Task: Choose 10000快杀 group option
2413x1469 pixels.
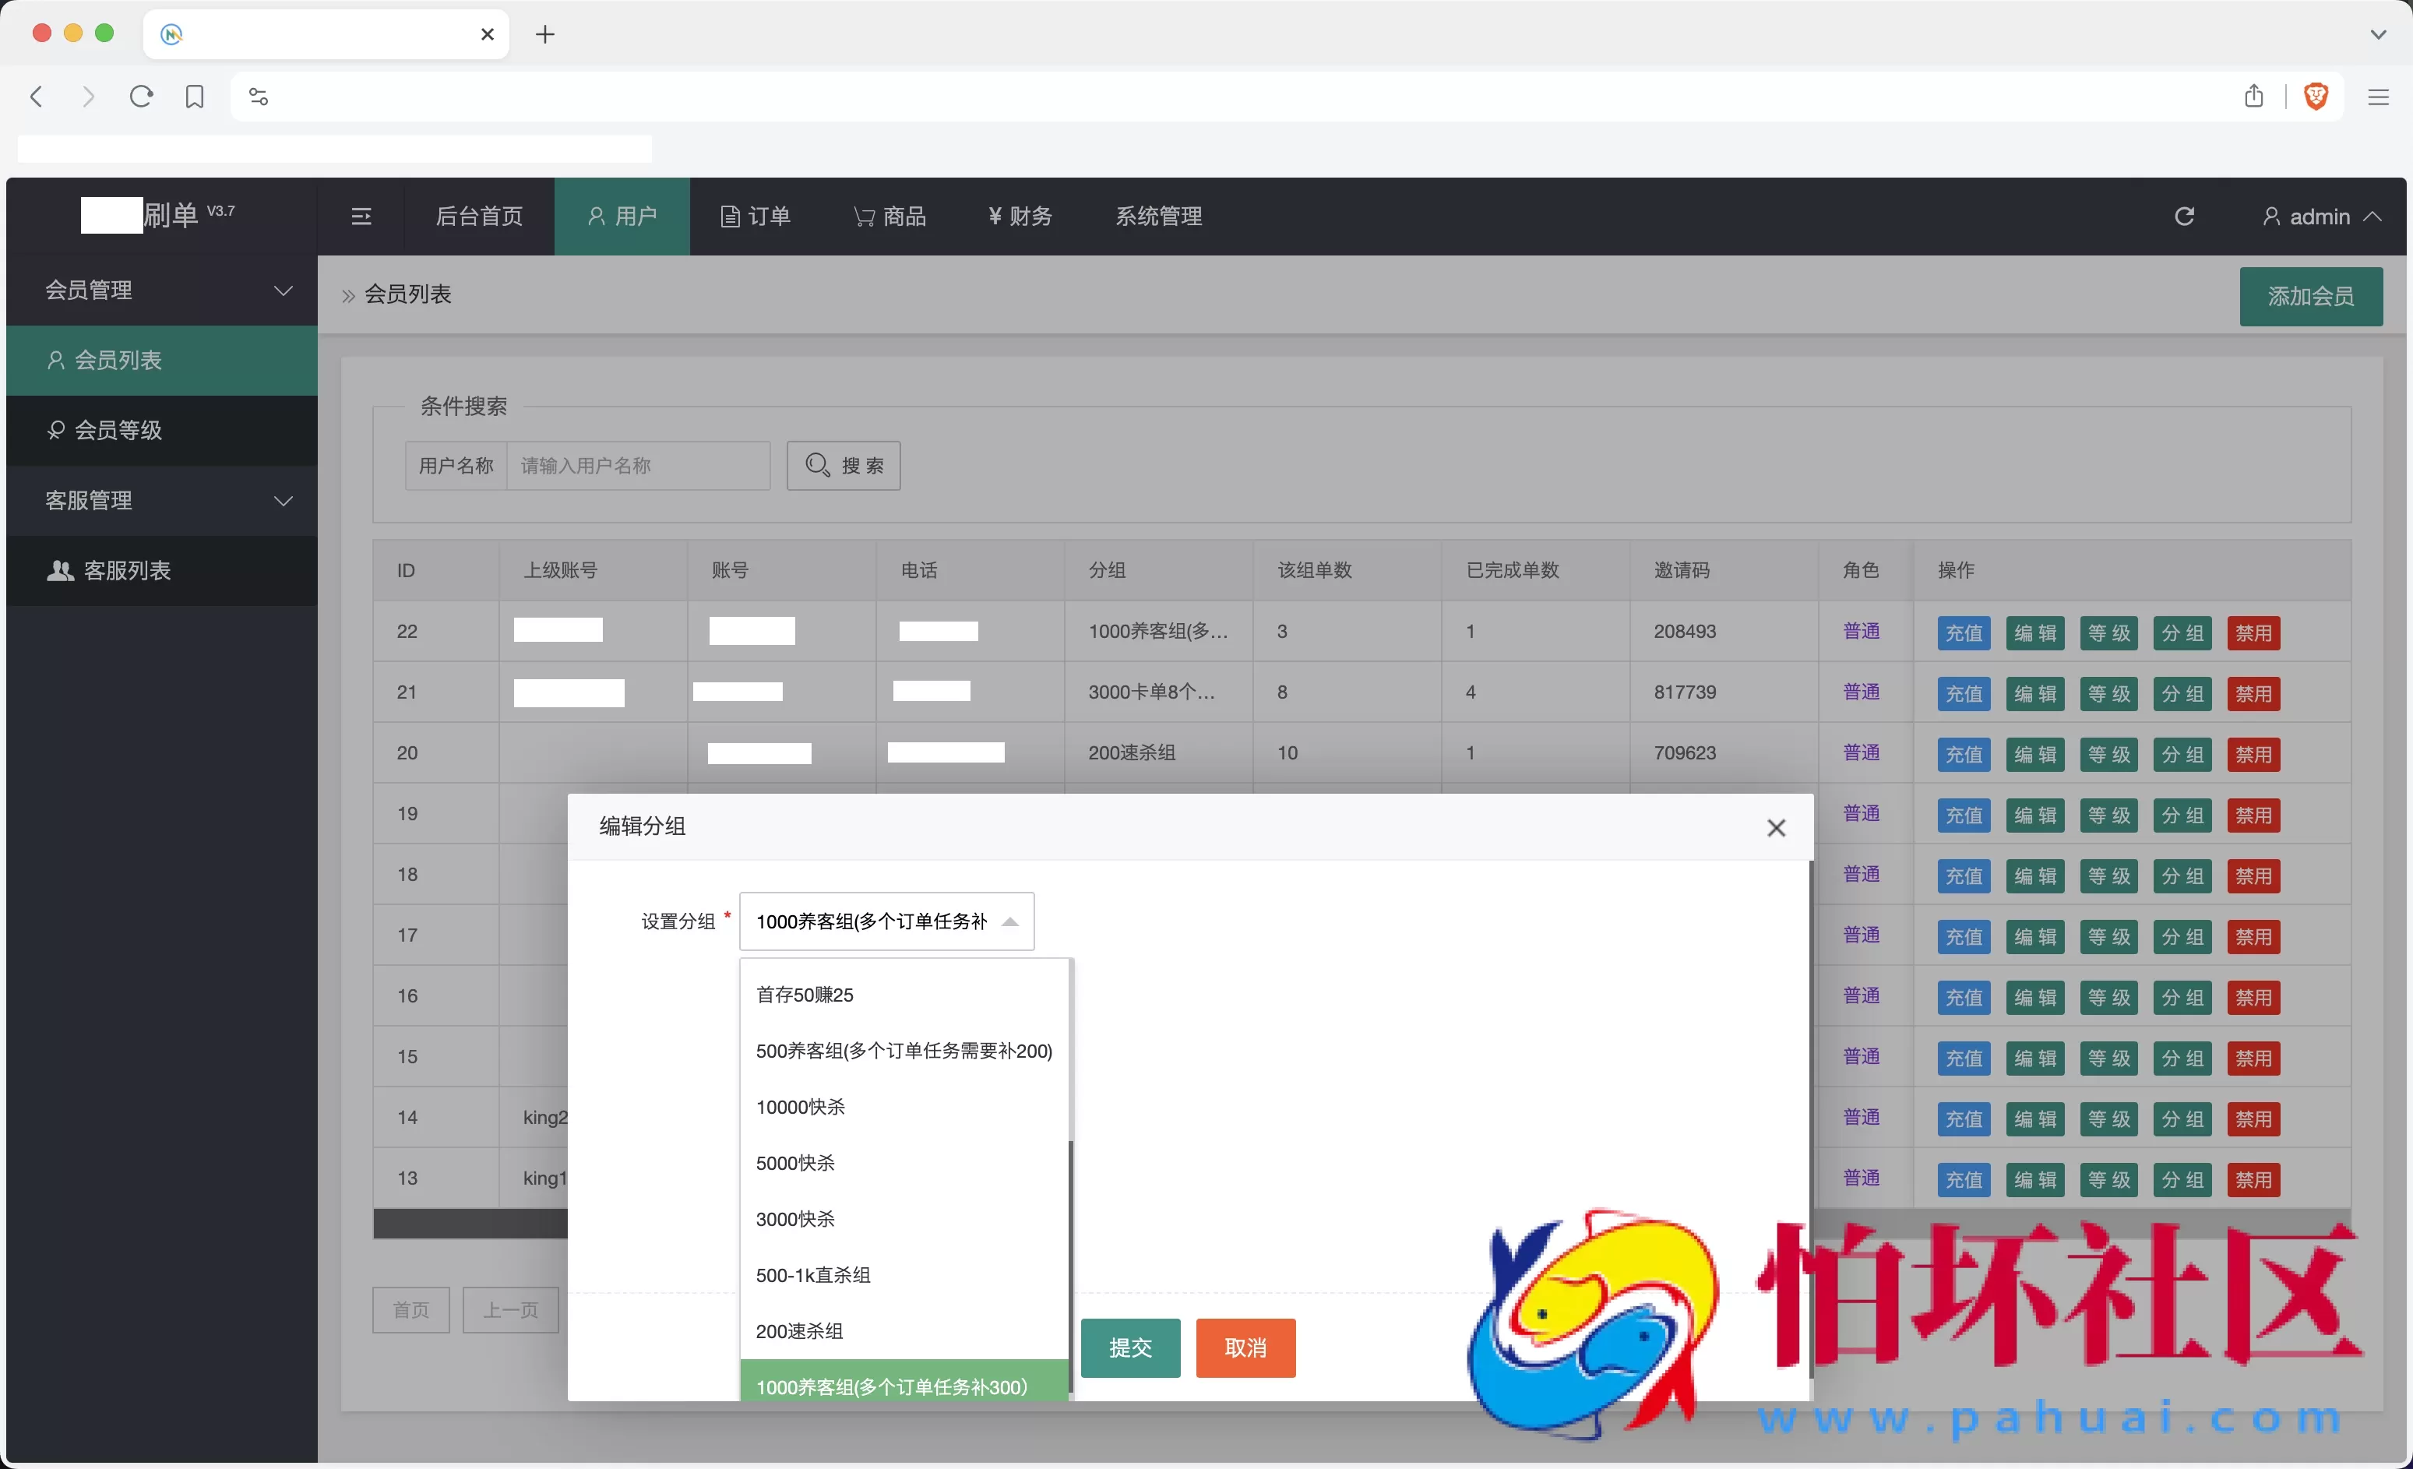Action: coord(903,1107)
